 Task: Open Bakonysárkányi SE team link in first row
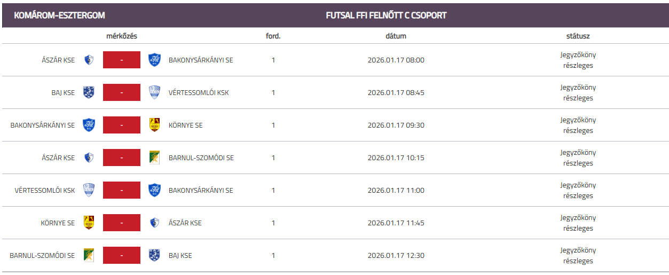point(201,60)
